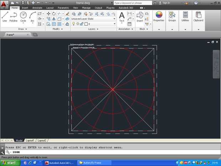
Task: Switch to the Layout1 tab
Action: pos(30,141)
